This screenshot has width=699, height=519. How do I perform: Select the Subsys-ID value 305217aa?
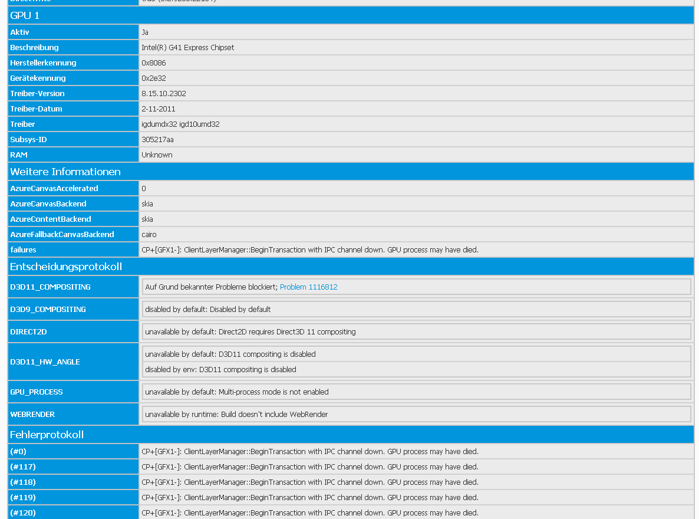pyautogui.click(x=157, y=140)
